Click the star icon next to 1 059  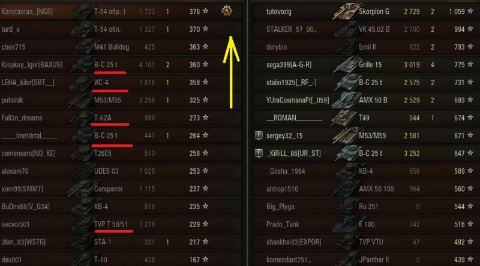[470, 11]
